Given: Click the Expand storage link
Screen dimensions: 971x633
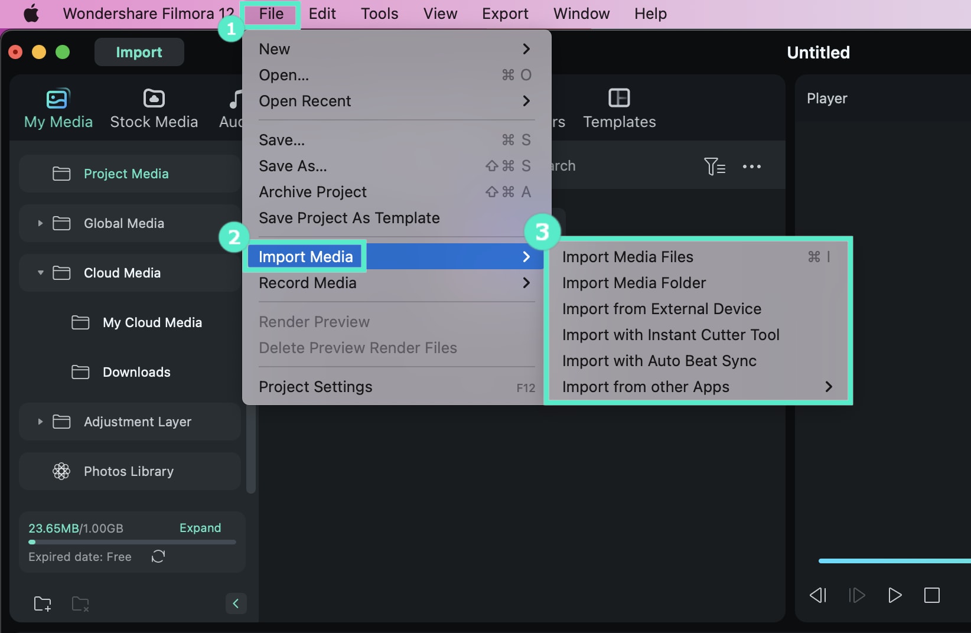Looking at the screenshot, I should (x=200, y=528).
